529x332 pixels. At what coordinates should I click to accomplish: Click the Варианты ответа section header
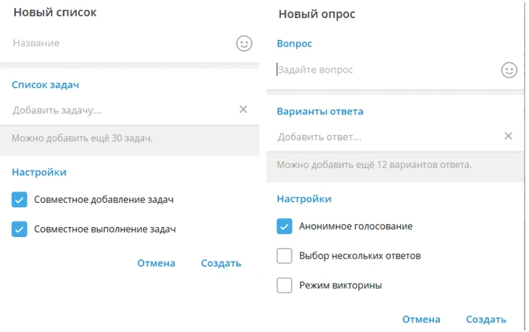pyautogui.click(x=320, y=112)
